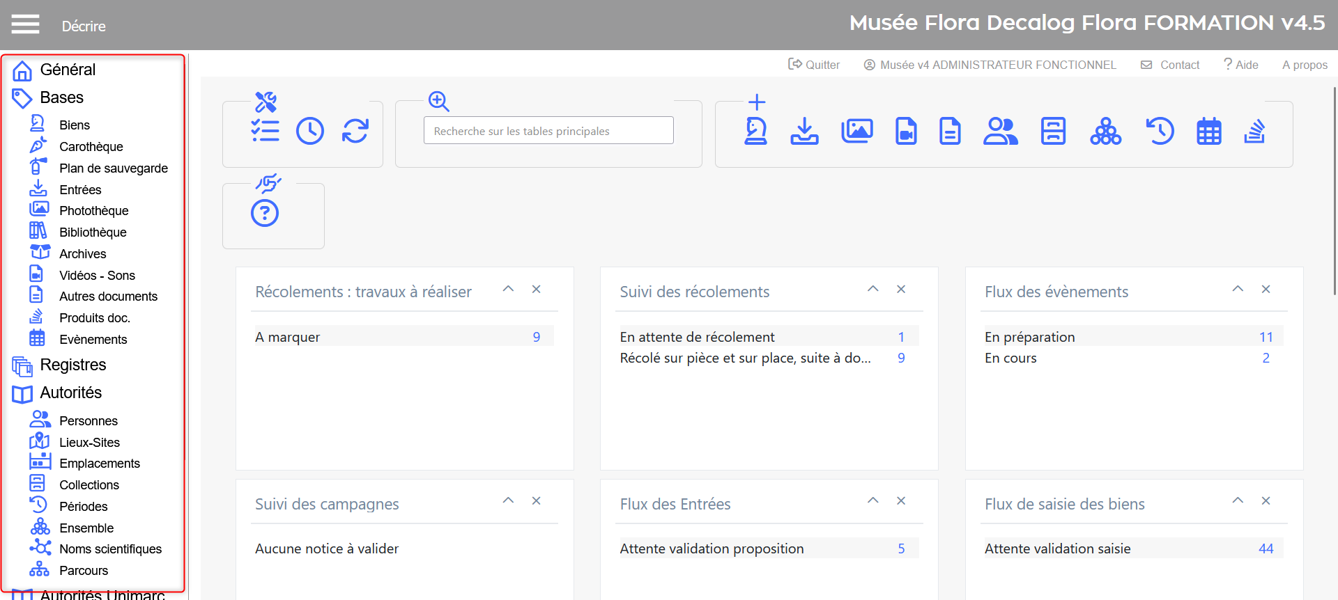Click the refresh arrows icon
Screen dimensions: 1338x600
click(x=355, y=131)
